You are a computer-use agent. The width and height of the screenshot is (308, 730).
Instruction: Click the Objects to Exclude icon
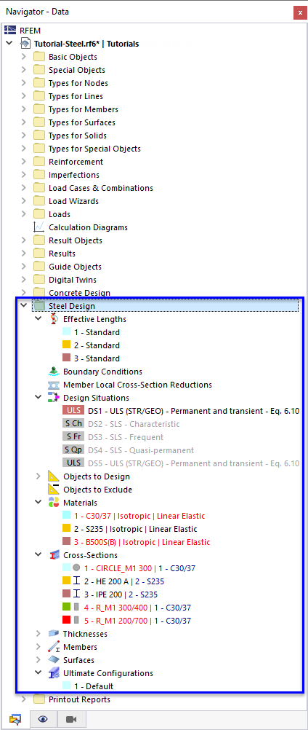54,490
